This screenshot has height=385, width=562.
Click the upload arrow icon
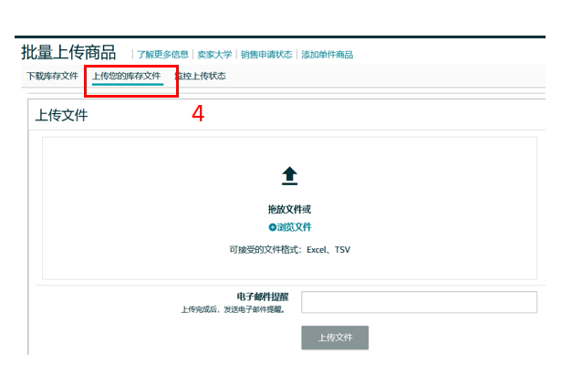click(x=289, y=176)
